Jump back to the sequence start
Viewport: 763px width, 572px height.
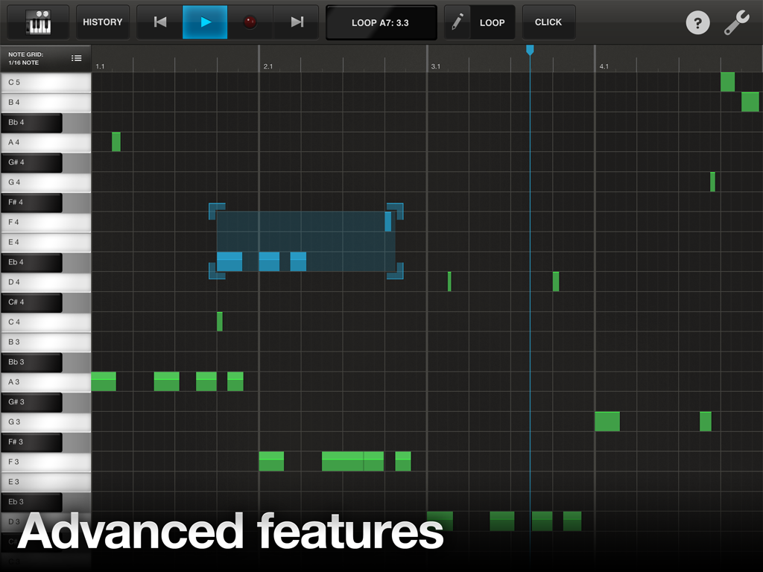click(x=159, y=22)
